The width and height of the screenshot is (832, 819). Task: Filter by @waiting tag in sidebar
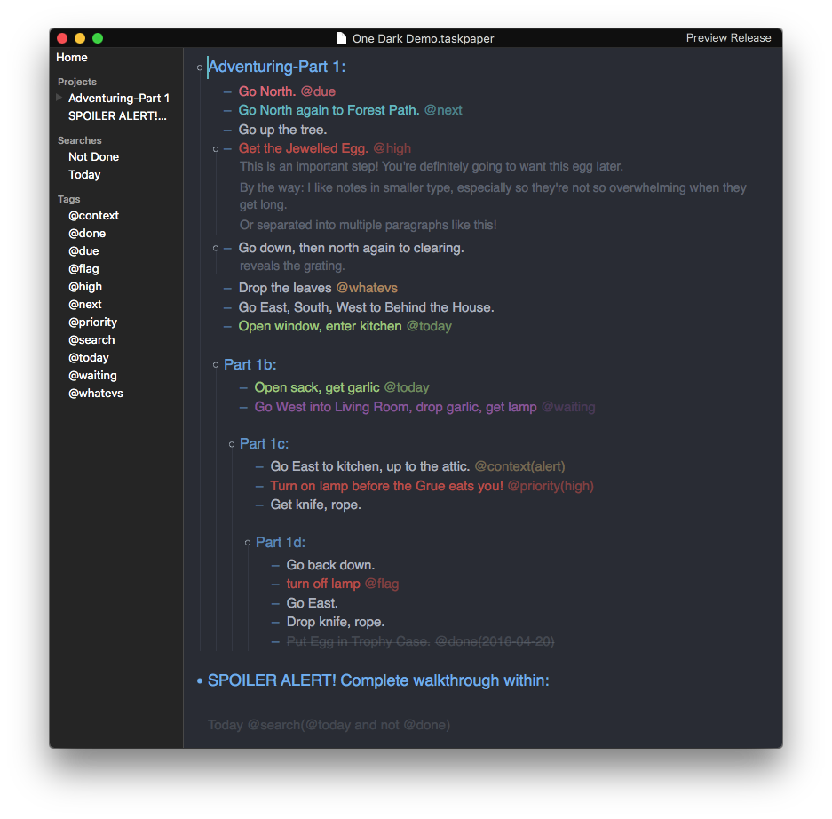pyautogui.click(x=92, y=376)
